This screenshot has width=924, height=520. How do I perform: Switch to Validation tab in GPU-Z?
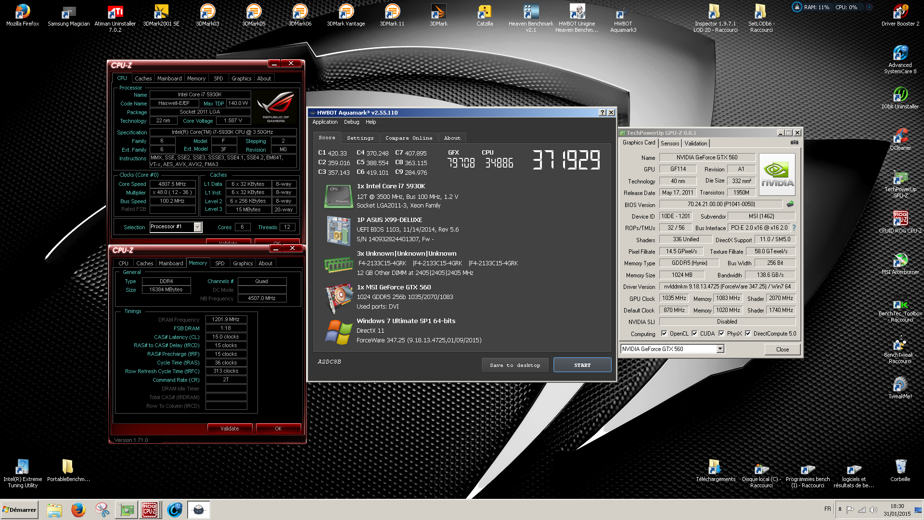coord(696,143)
